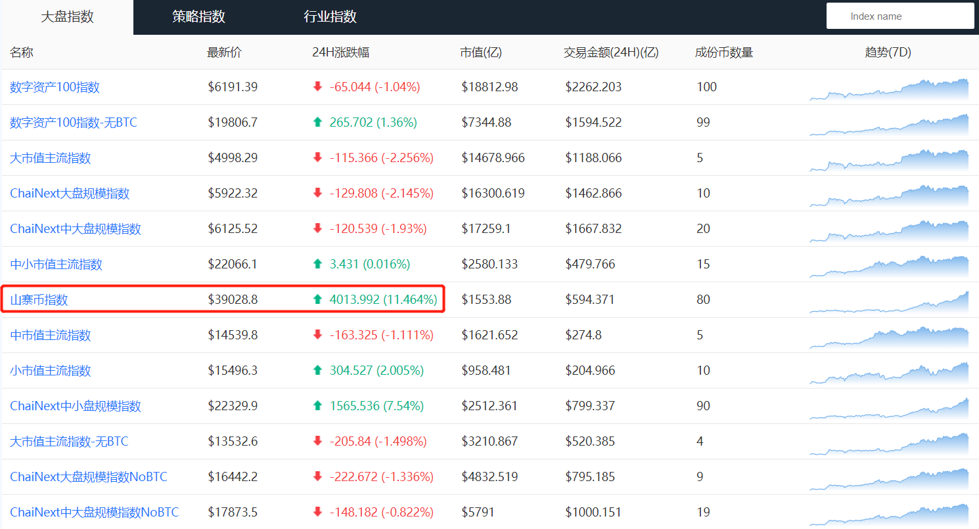View the 7D trend chart for 小市值主流指数

889,373
